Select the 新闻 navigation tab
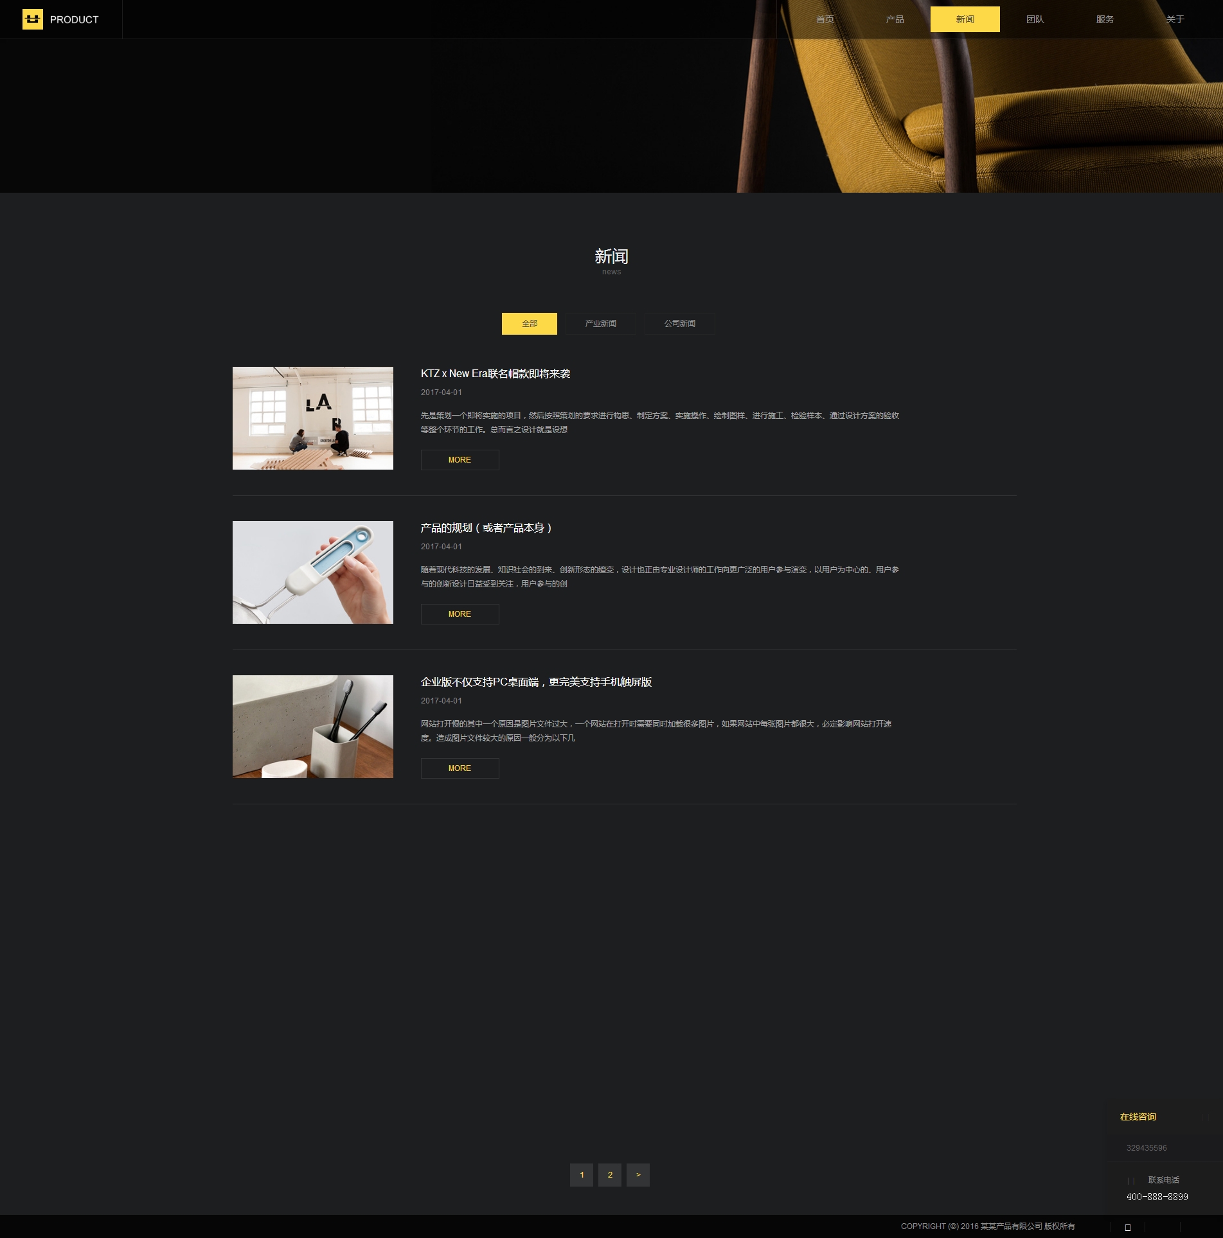This screenshot has width=1223, height=1238. click(965, 19)
